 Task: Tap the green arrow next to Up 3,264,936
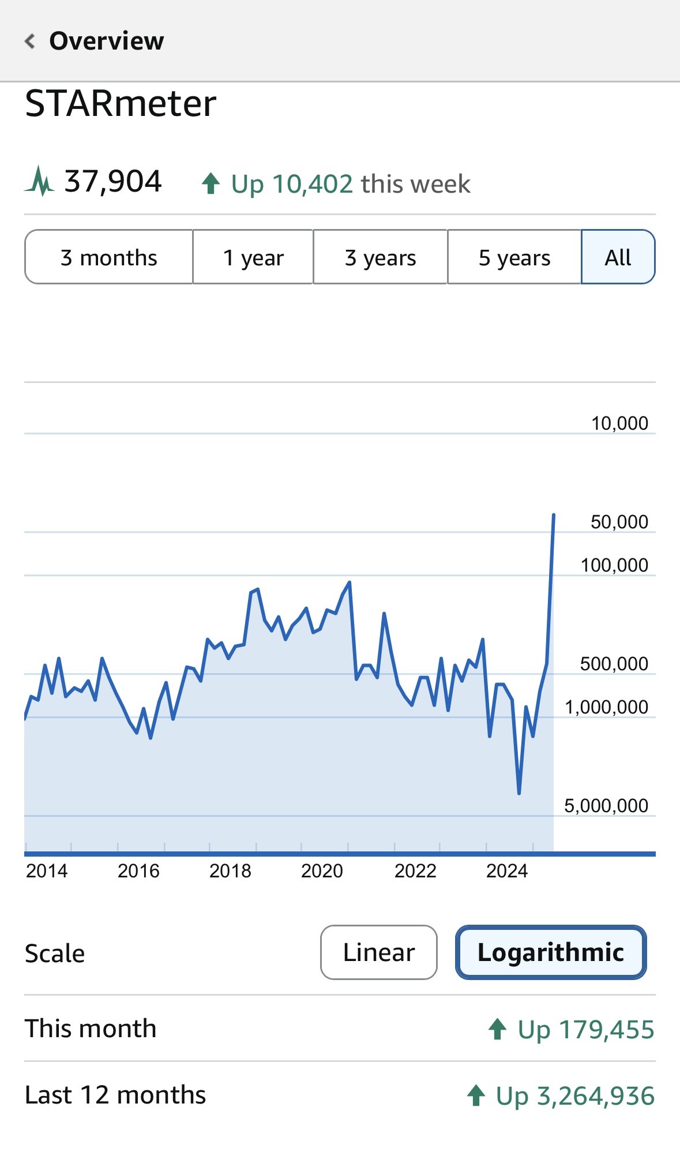pyautogui.click(x=476, y=1095)
